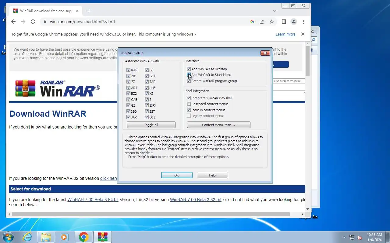
Task: Toggle Icons in context menus
Action: coord(189,110)
